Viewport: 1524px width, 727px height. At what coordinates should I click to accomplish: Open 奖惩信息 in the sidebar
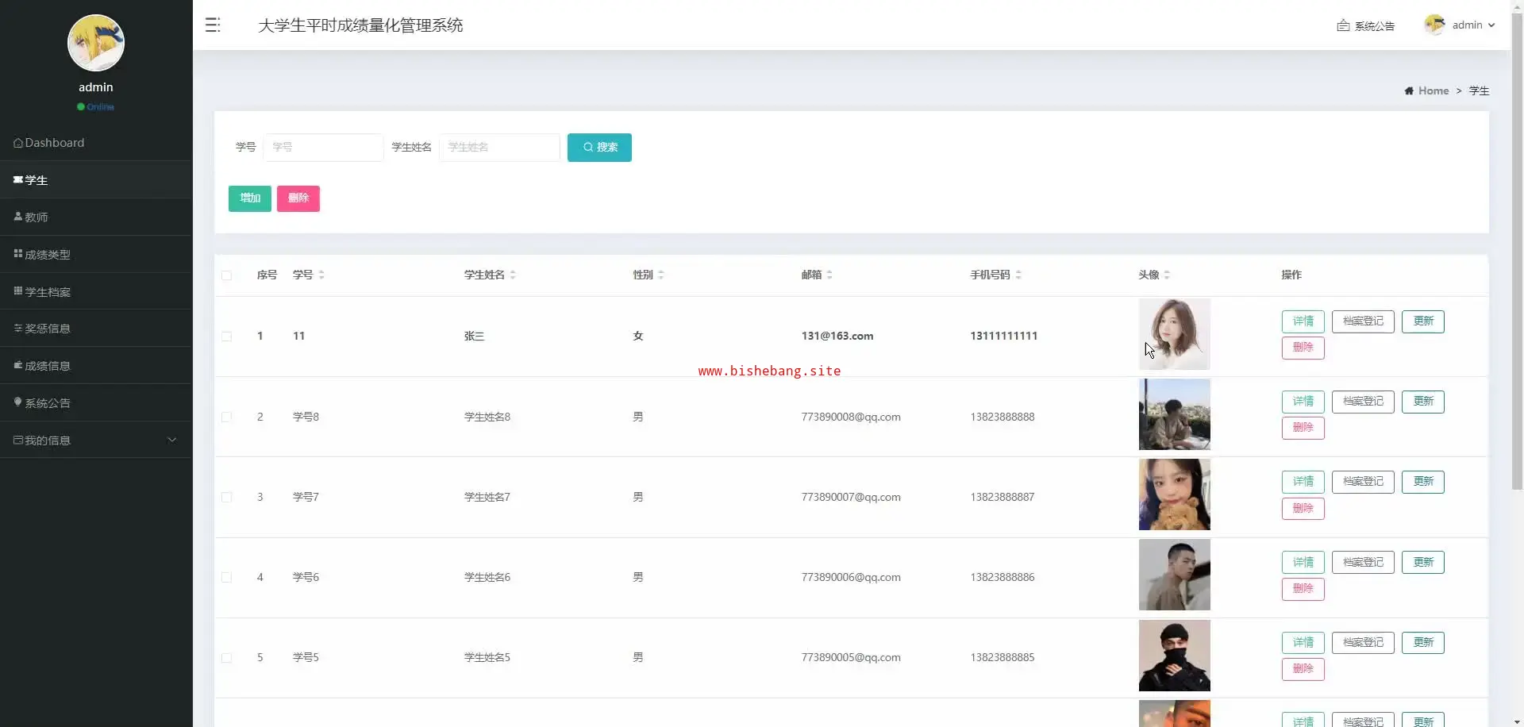pyautogui.click(x=96, y=328)
